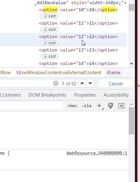Click the DOM tree scrollbar thumb
The width and height of the screenshot is (140, 182).
[131, 7]
